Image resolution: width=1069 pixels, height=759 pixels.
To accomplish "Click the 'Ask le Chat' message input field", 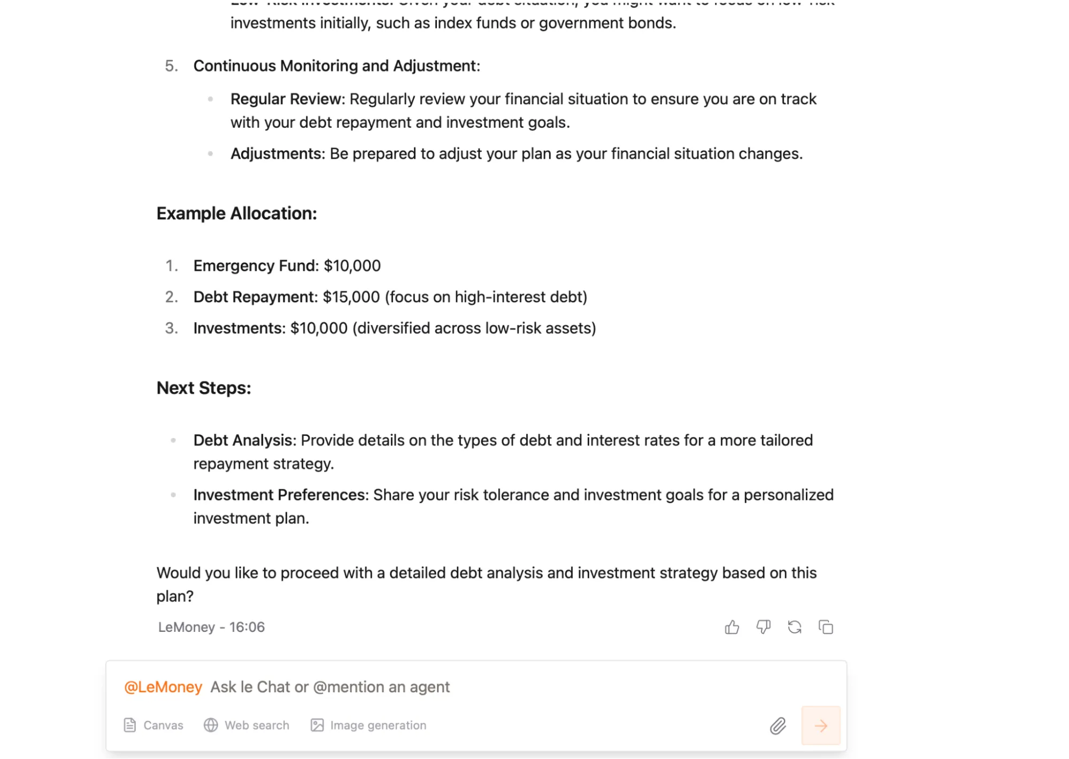I will 481,687.
